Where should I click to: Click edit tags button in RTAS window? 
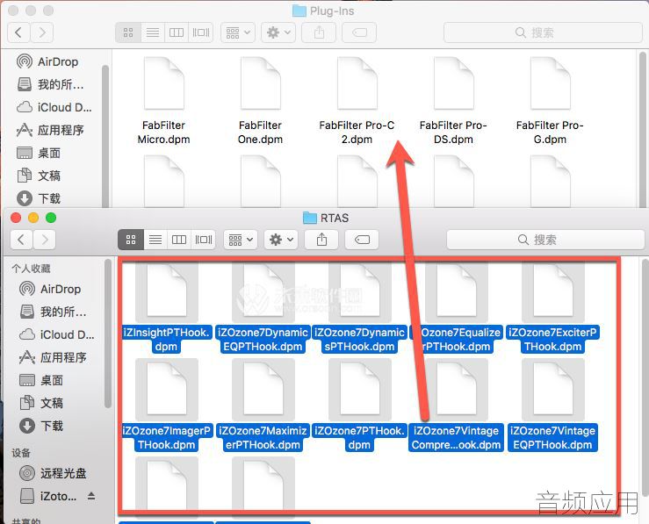click(362, 240)
